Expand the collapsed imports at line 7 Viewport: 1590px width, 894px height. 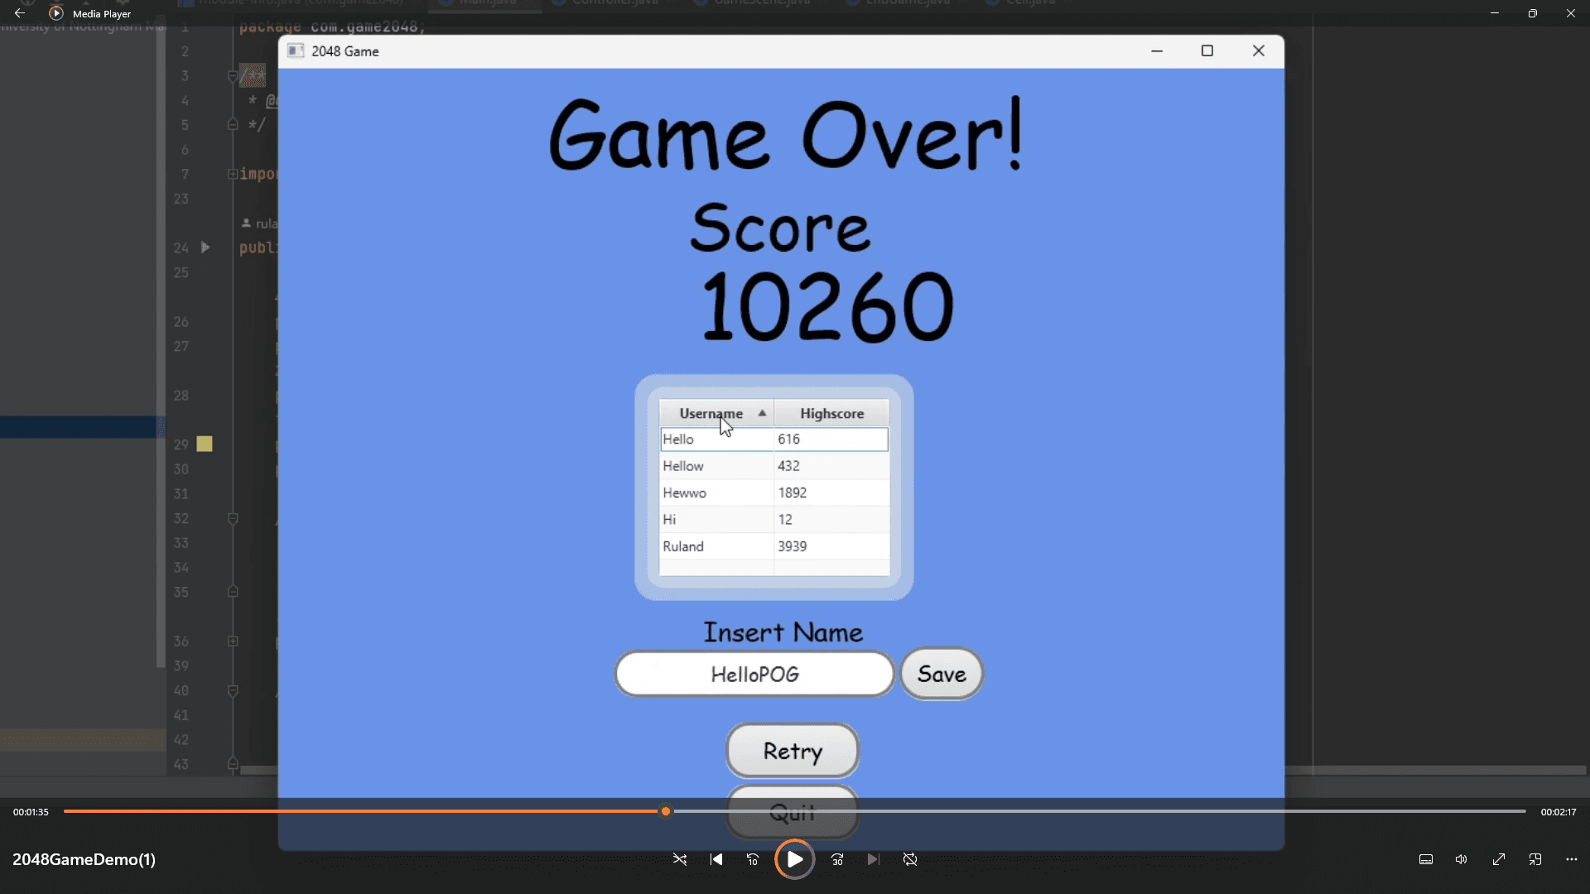(x=233, y=174)
